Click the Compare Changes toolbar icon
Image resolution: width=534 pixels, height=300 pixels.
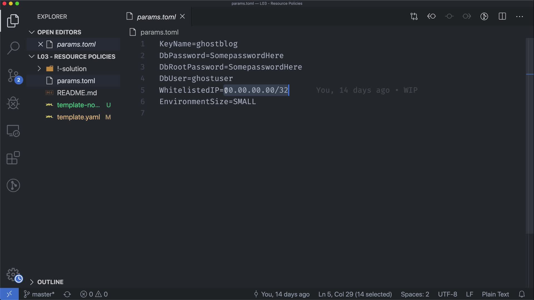(x=414, y=16)
